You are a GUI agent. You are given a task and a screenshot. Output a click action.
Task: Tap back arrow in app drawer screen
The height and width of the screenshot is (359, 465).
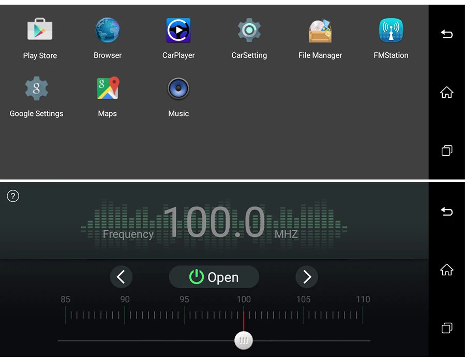click(x=446, y=34)
